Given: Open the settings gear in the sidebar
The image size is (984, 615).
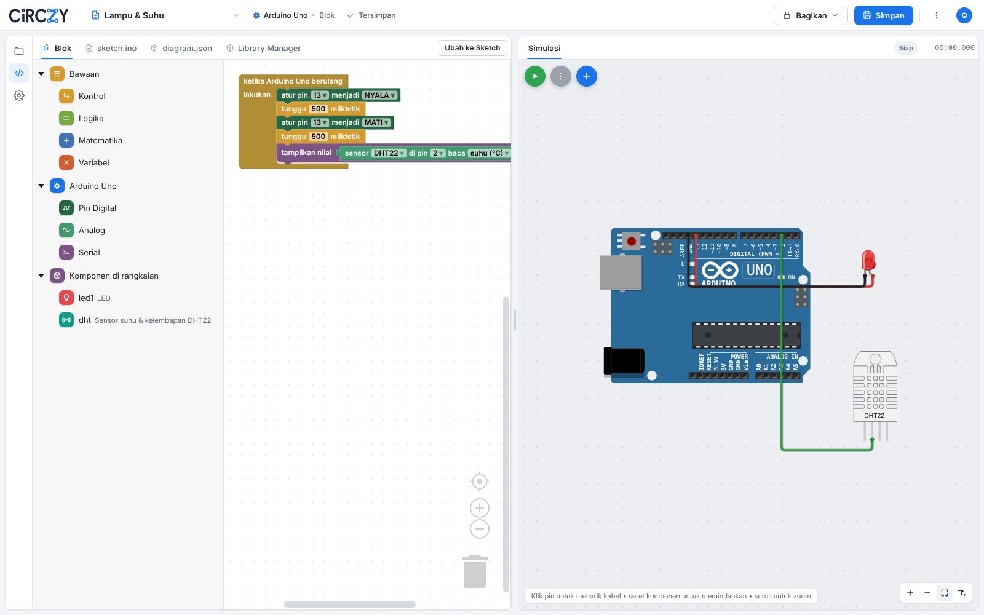Looking at the screenshot, I should pos(19,95).
